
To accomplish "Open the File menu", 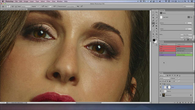I will point(16,1).
